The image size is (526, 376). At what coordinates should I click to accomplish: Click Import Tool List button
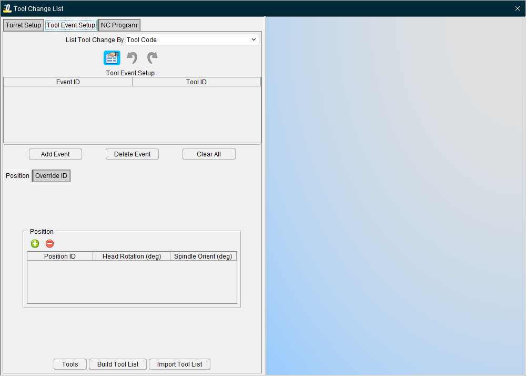click(179, 364)
